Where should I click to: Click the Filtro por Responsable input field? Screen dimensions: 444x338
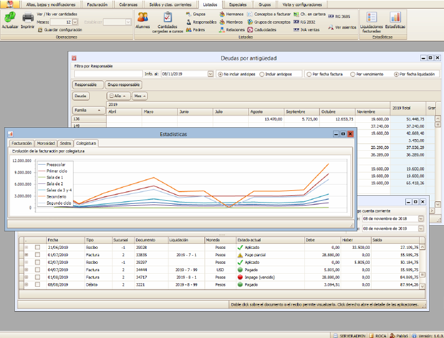point(107,74)
